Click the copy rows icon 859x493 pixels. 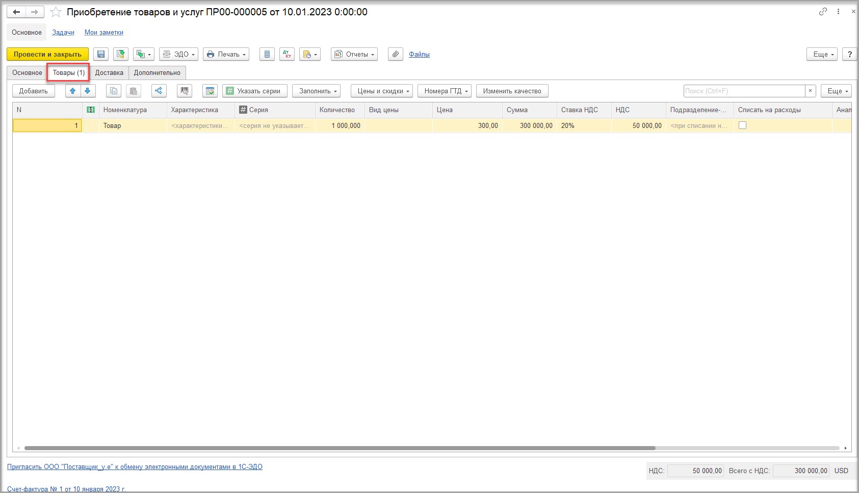pos(114,91)
